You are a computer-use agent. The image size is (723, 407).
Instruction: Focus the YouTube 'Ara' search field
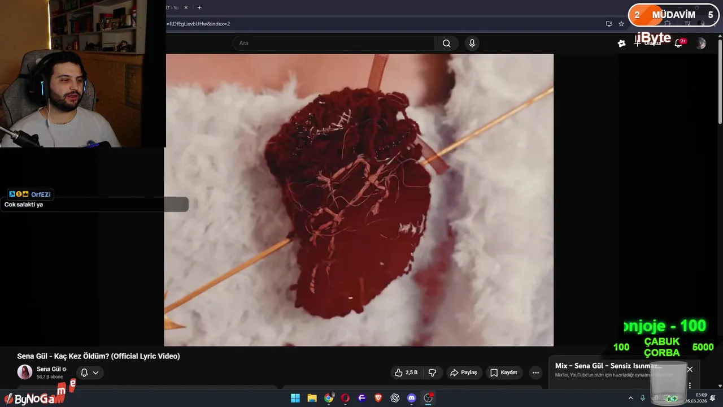coord(333,43)
